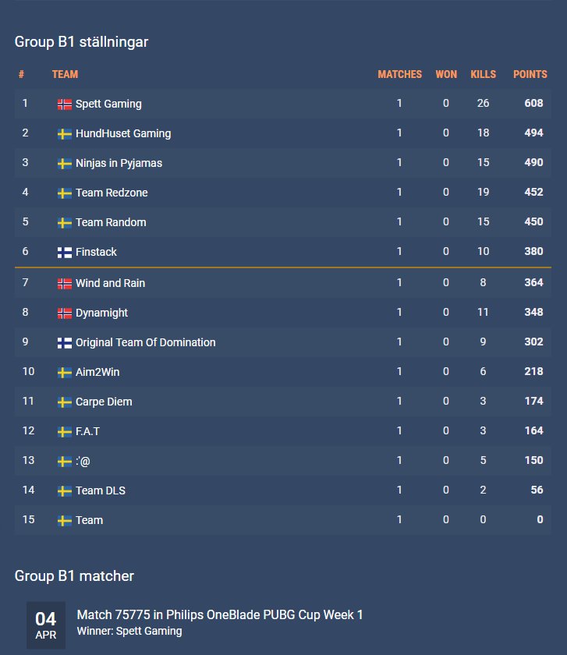This screenshot has height=655, width=567.
Task: Click Ninjas in Pyjamas' 490 points value
Action: coord(534,162)
